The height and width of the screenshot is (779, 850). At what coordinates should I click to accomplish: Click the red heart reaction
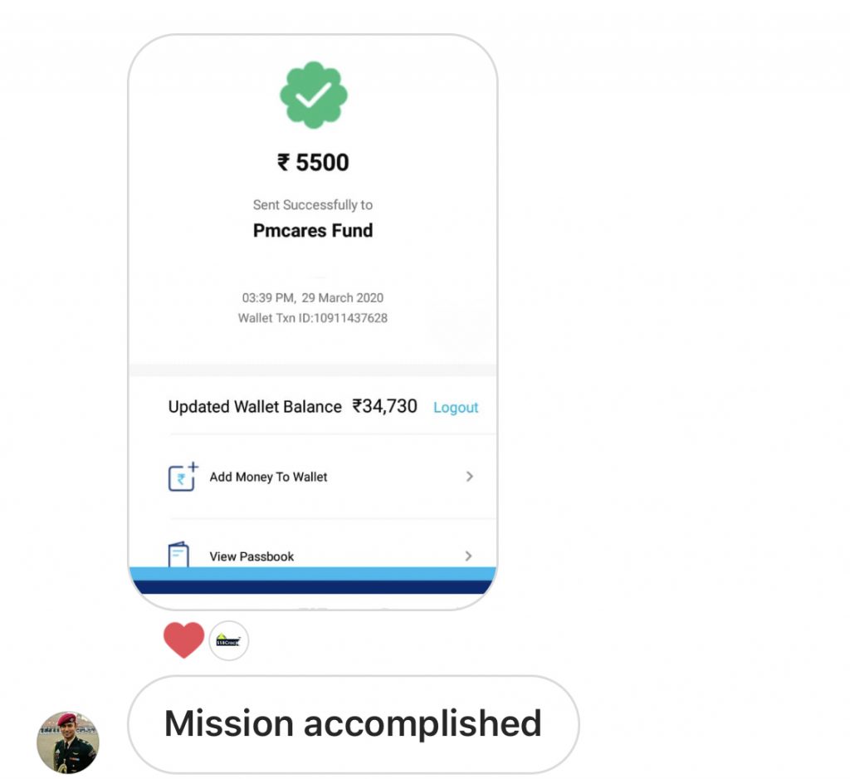(183, 640)
